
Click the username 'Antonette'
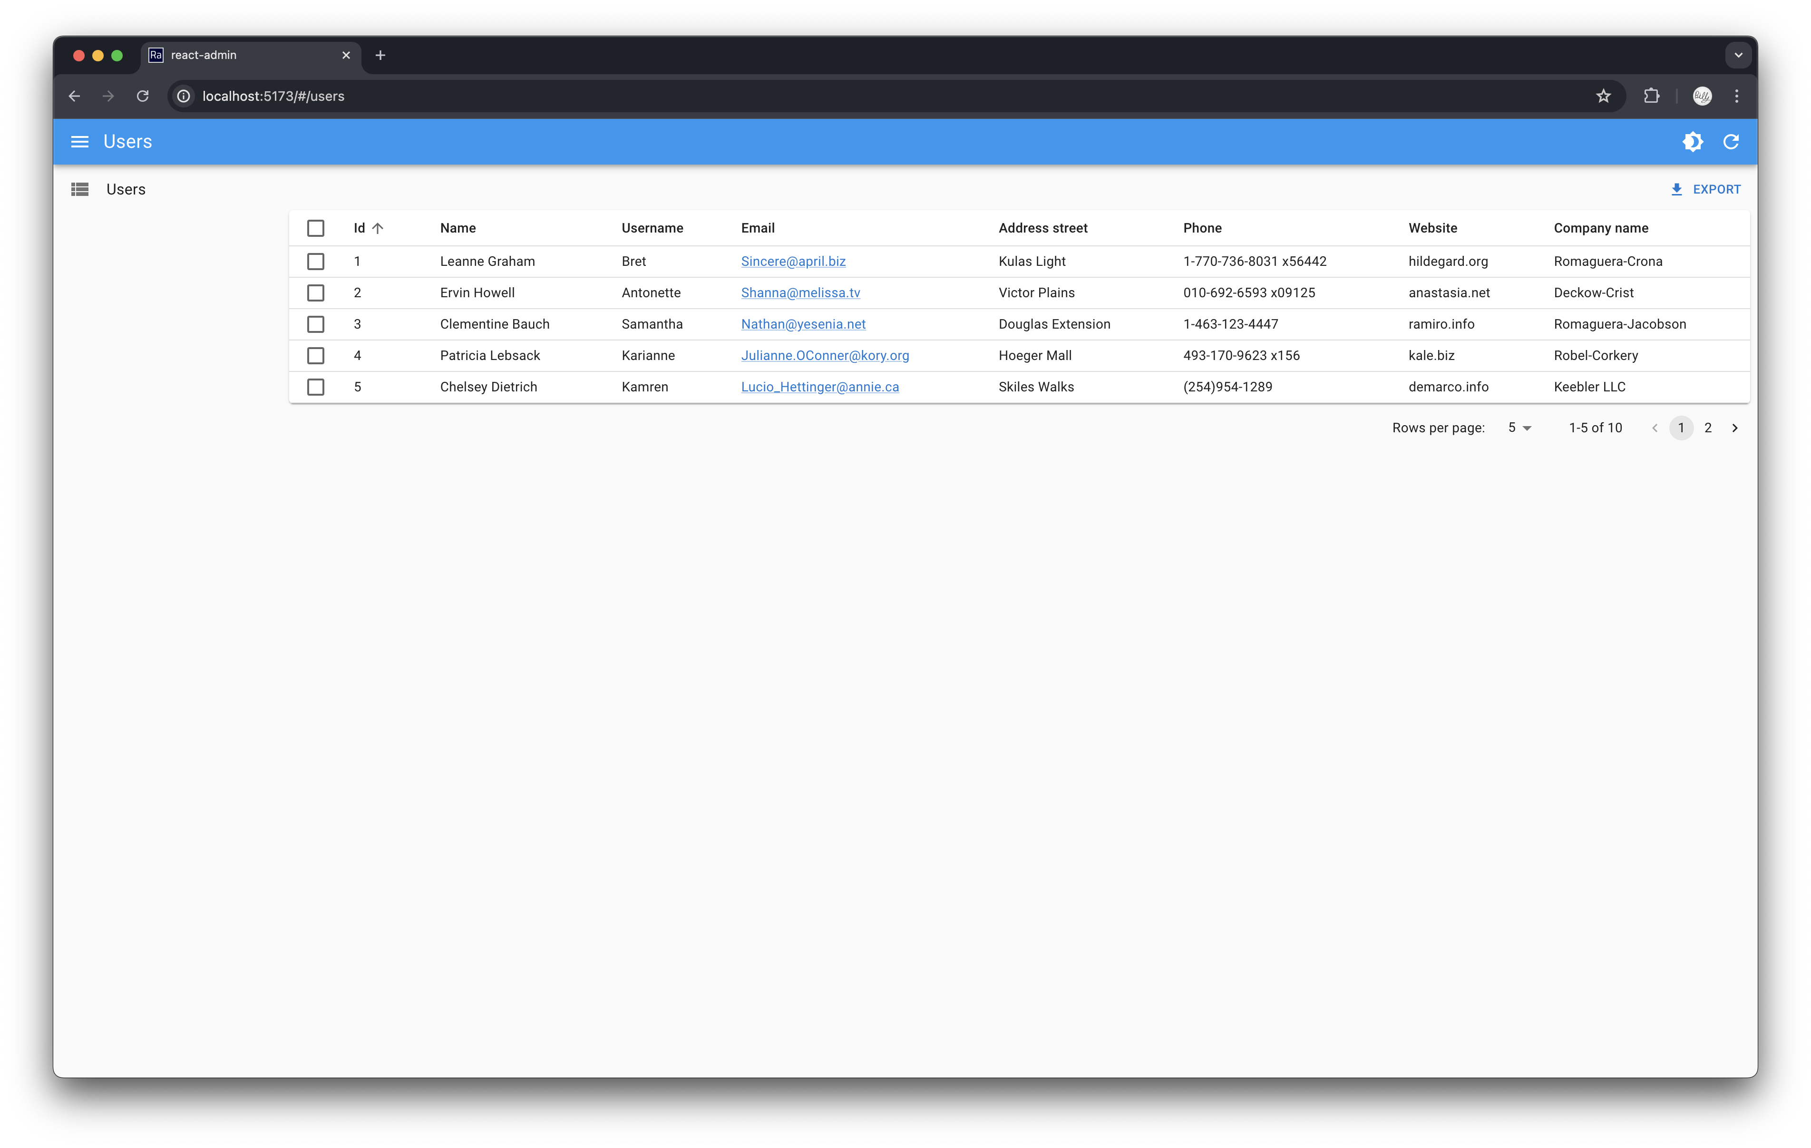pos(651,292)
